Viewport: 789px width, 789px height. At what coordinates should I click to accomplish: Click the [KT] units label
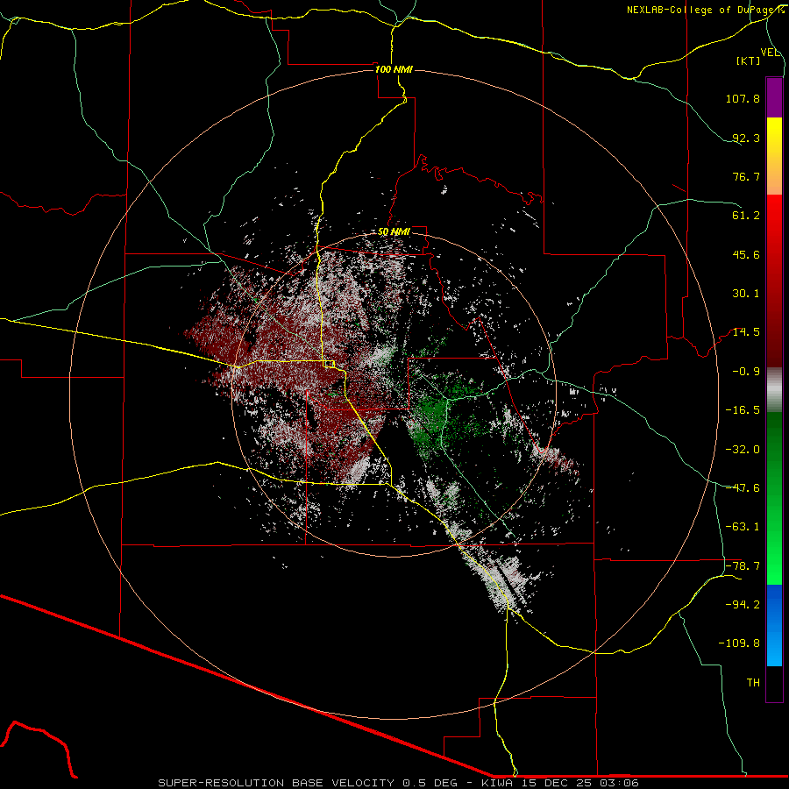coord(749,60)
